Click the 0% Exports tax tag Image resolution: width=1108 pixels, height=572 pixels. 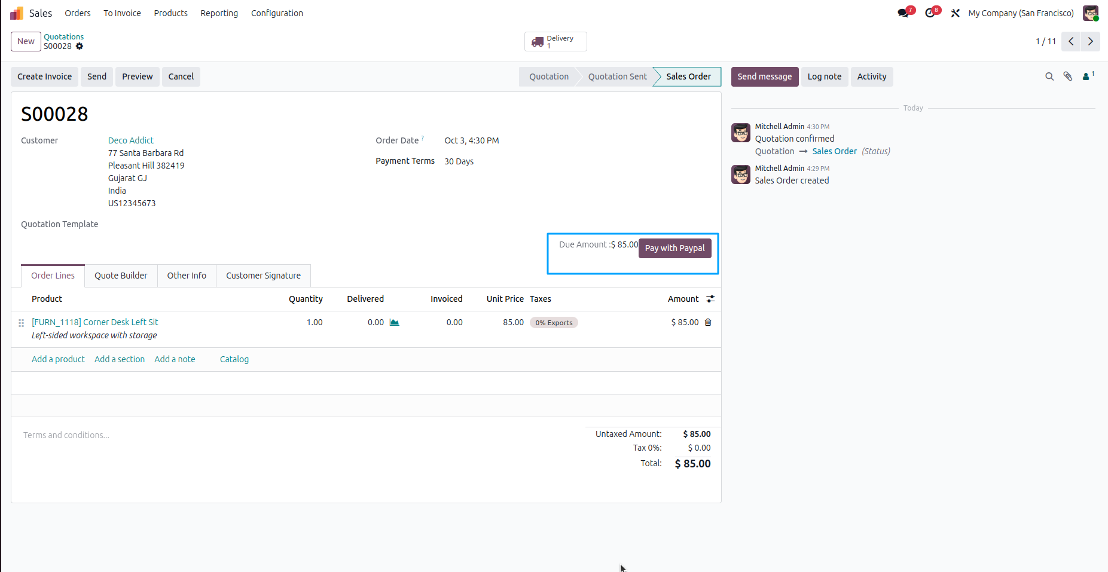(554, 323)
